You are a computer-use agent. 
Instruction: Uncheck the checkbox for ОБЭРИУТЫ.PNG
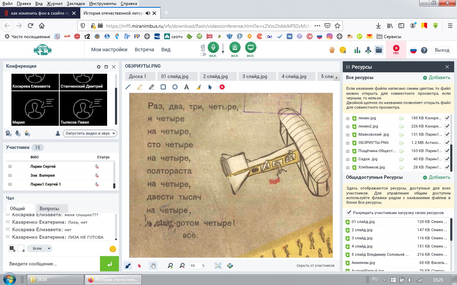pyautogui.click(x=447, y=142)
